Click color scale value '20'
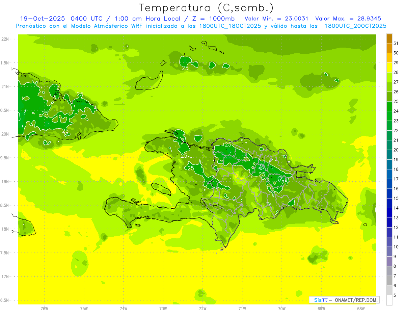Image resolution: width=405 pixels, height=313 pixels. click(x=396, y=150)
